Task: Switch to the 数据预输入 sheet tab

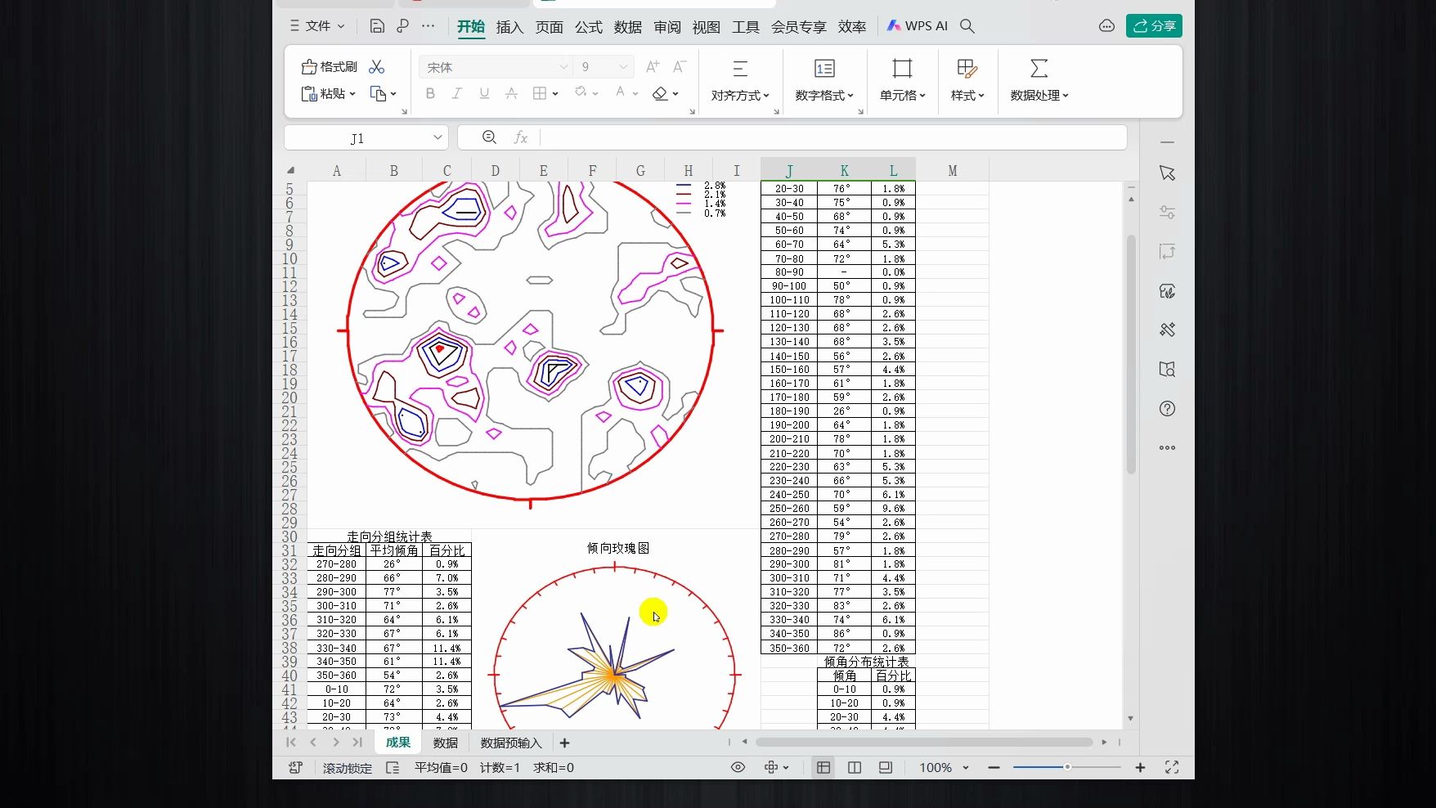Action: pyautogui.click(x=511, y=743)
